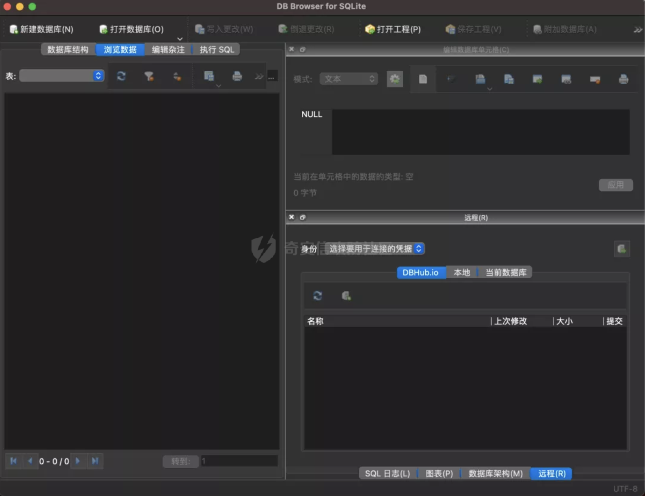Click the set as NULL page icon
645x496 pixels.
point(423,79)
